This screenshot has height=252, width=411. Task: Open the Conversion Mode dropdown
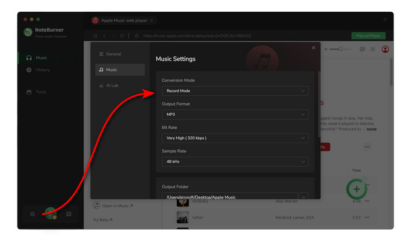pos(235,90)
